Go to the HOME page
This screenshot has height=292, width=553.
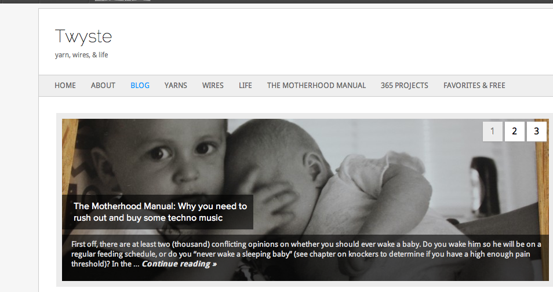click(65, 85)
